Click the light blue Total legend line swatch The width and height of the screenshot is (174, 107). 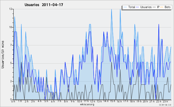125,7
